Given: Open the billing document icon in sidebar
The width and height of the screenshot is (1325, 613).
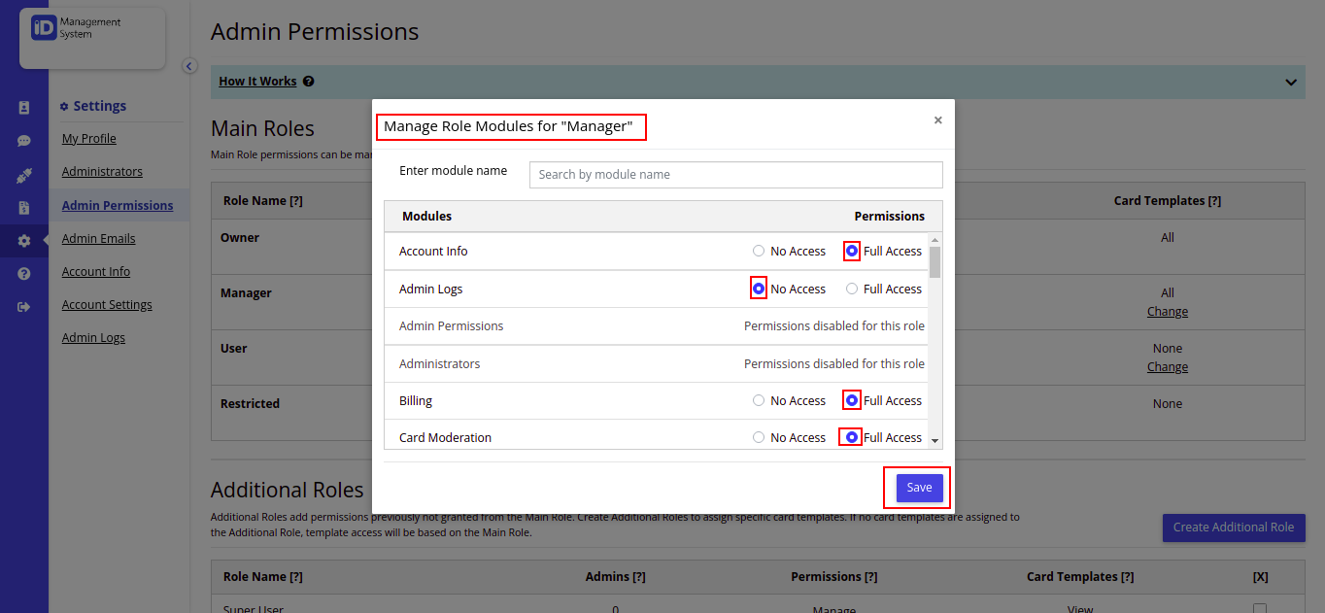Looking at the screenshot, I should (22, 206).
